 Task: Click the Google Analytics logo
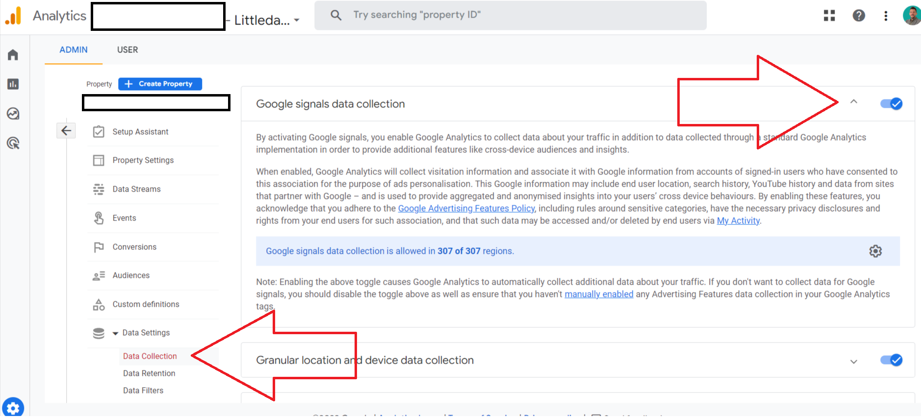(13, 16)
